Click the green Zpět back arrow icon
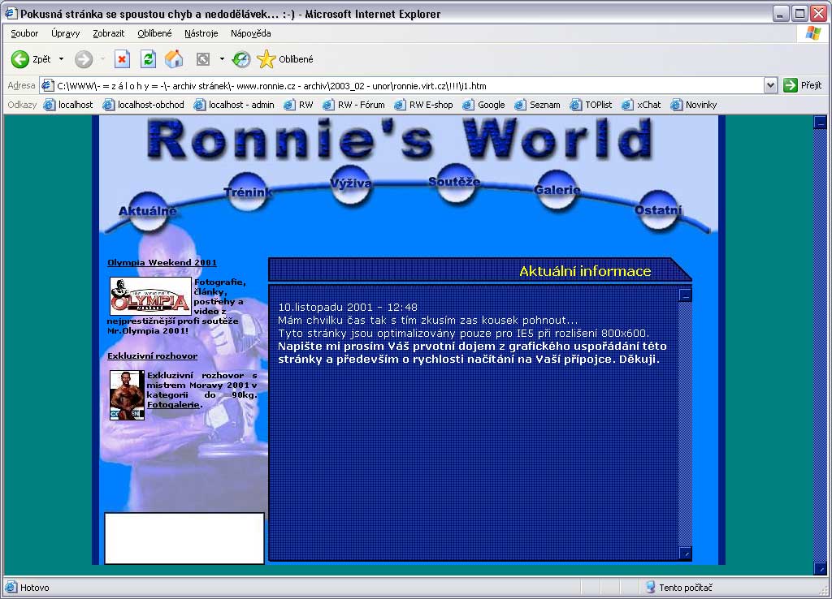Screen dimensions: 832x599 coord(20,59)
